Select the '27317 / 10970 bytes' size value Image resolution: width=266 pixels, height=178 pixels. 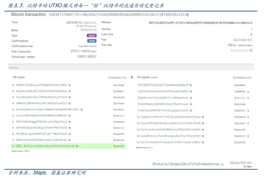point(83,51)
